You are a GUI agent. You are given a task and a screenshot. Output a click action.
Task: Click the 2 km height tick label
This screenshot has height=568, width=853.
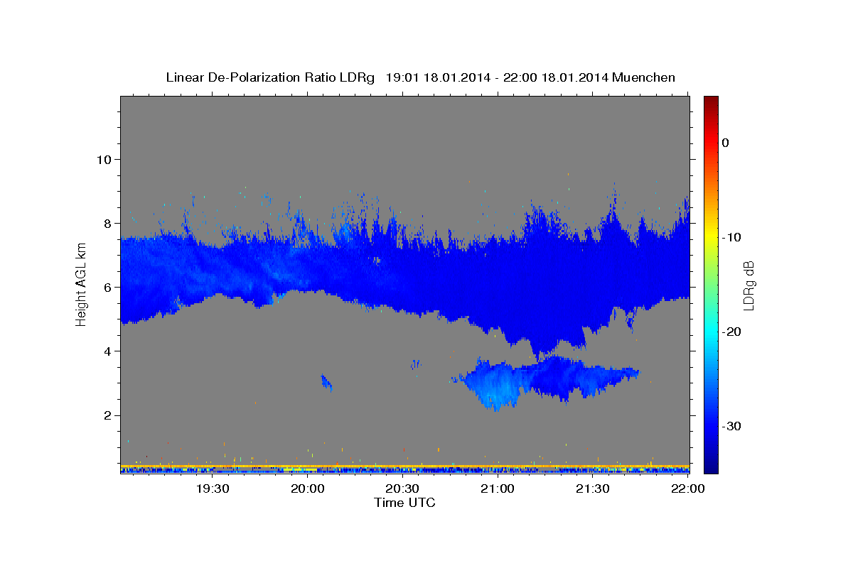point(107,415)
